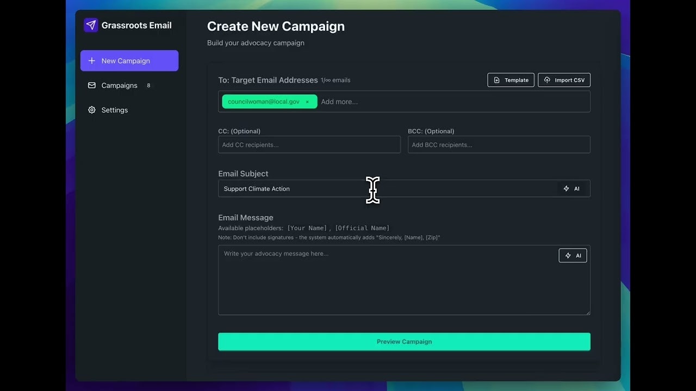Click the [Your Name] placeholder tag
Screen dimensions: 696x391
point(307,228)
